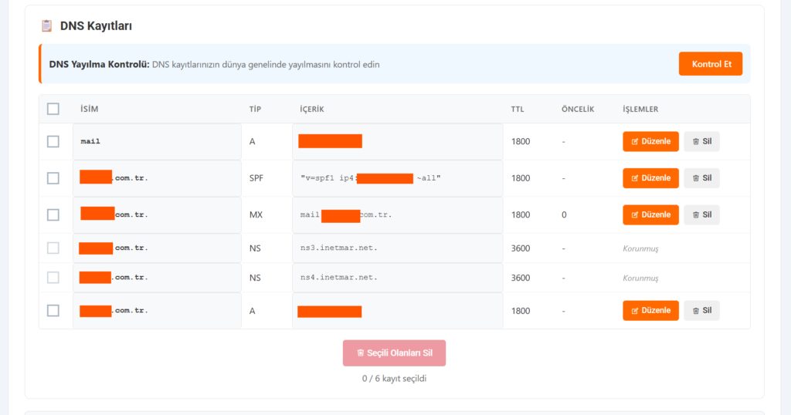Click TTL 1800 in the MX row
The width and height of the screenshot is (791, 415).
click(521, 215)
